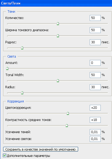Focus the Контрастность средних тонов value field

click(95, 120)
